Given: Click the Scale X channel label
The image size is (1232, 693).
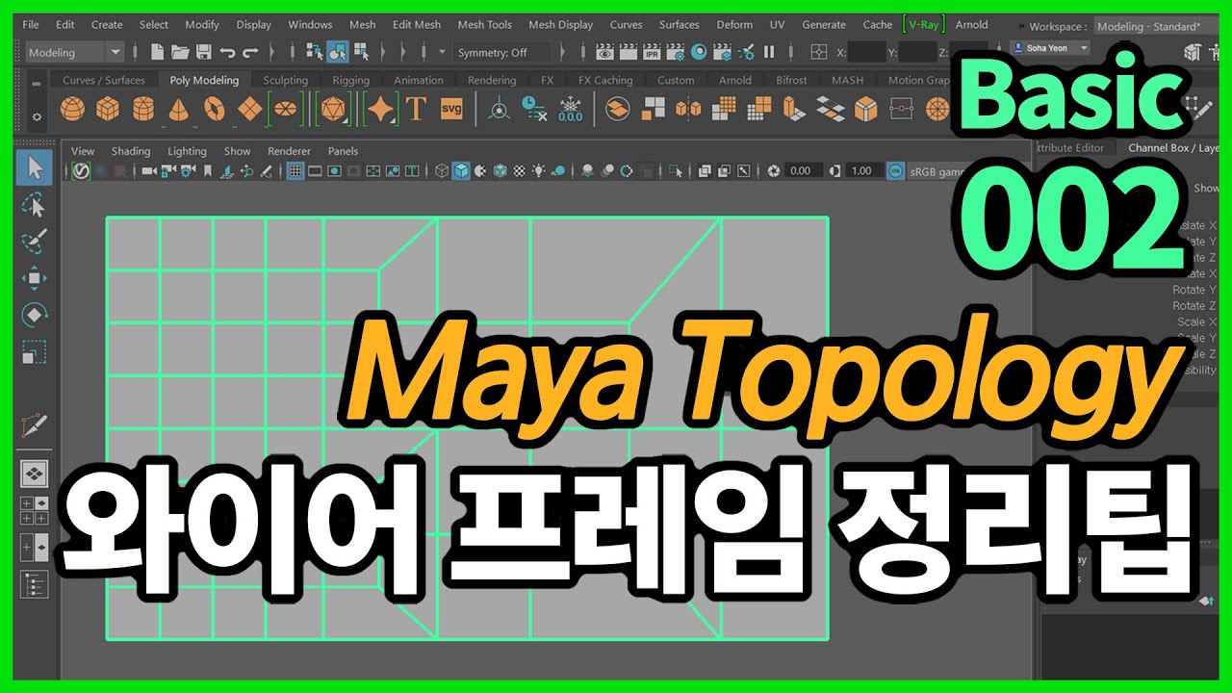Looking at the screenshot, I should point(1196,322).
